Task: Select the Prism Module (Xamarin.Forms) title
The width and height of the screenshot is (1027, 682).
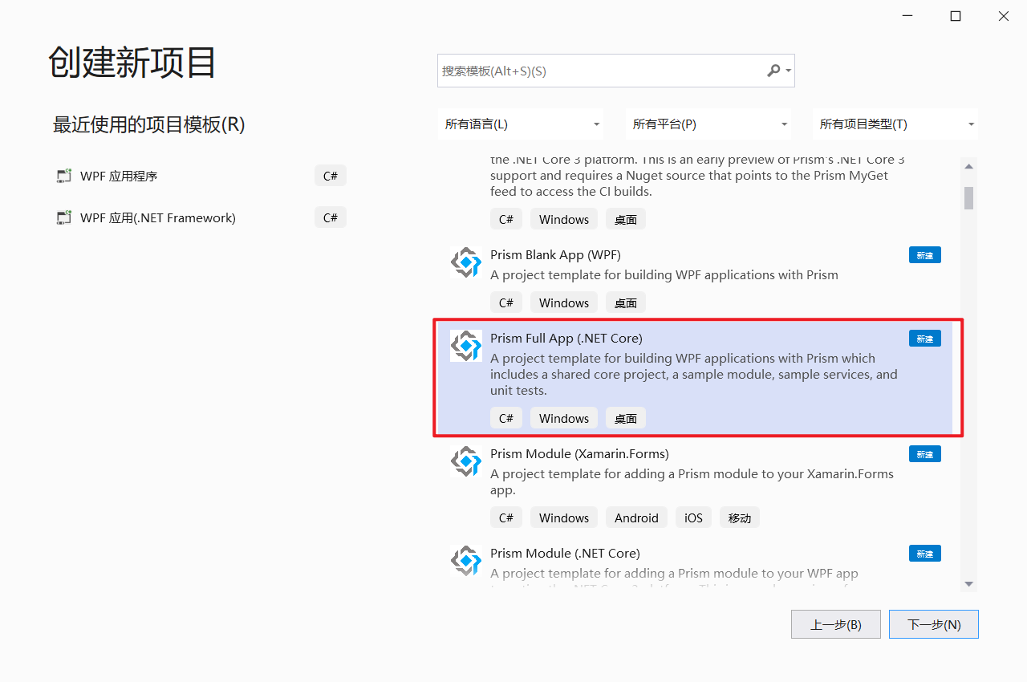Action: coord(579,453)
